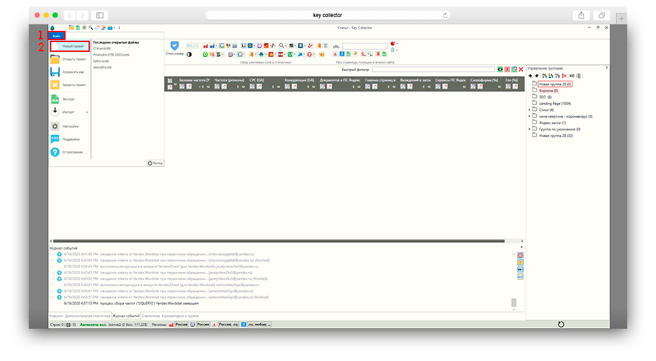
Task: Click the red X delete group icon
Action: click(x=564, y=75)
